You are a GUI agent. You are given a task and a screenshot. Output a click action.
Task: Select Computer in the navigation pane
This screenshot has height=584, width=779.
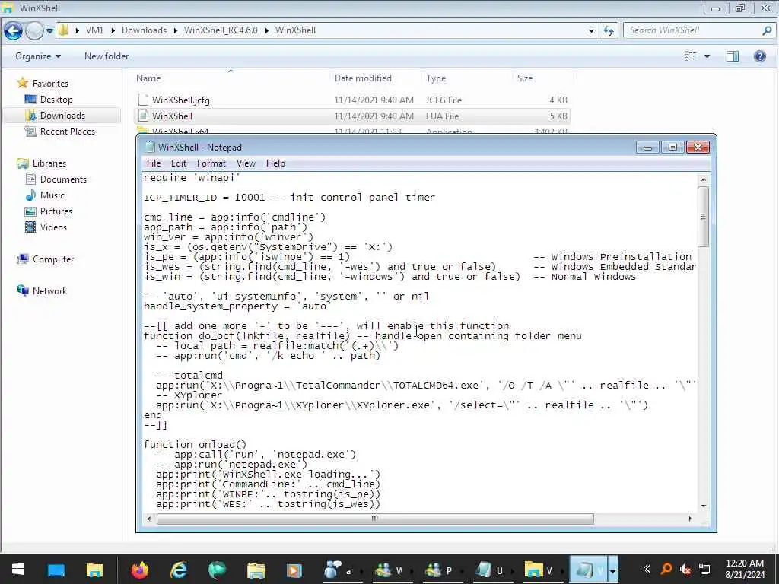coord(52,259)
